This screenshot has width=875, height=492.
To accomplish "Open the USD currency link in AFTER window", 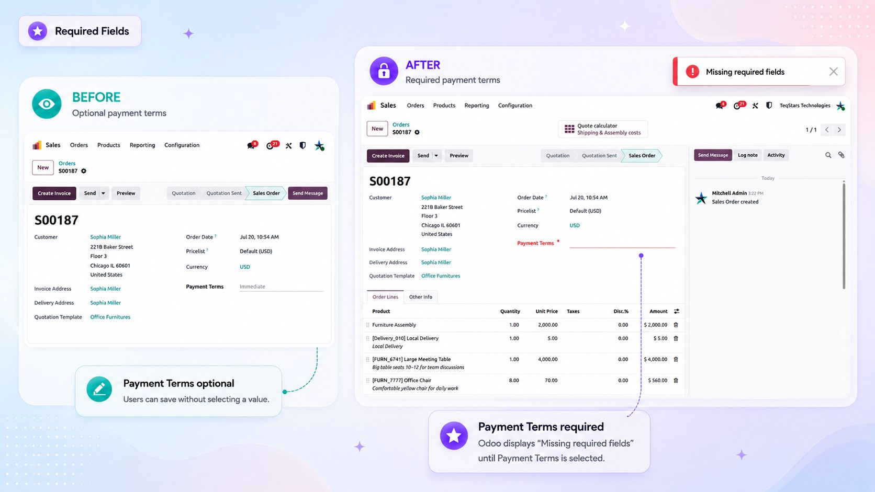I will (575, 225).
